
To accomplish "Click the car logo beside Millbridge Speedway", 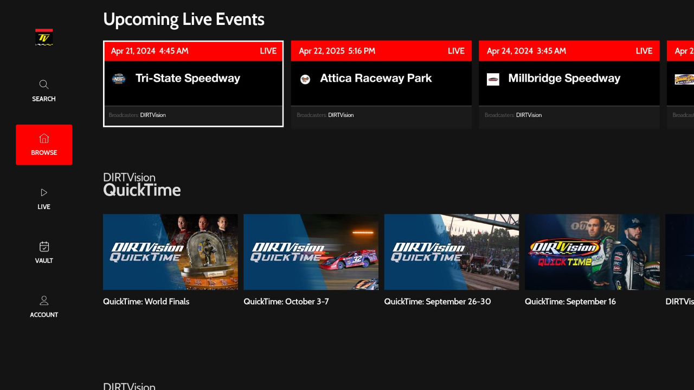I will pyautogui.click(x=493, y=78).
